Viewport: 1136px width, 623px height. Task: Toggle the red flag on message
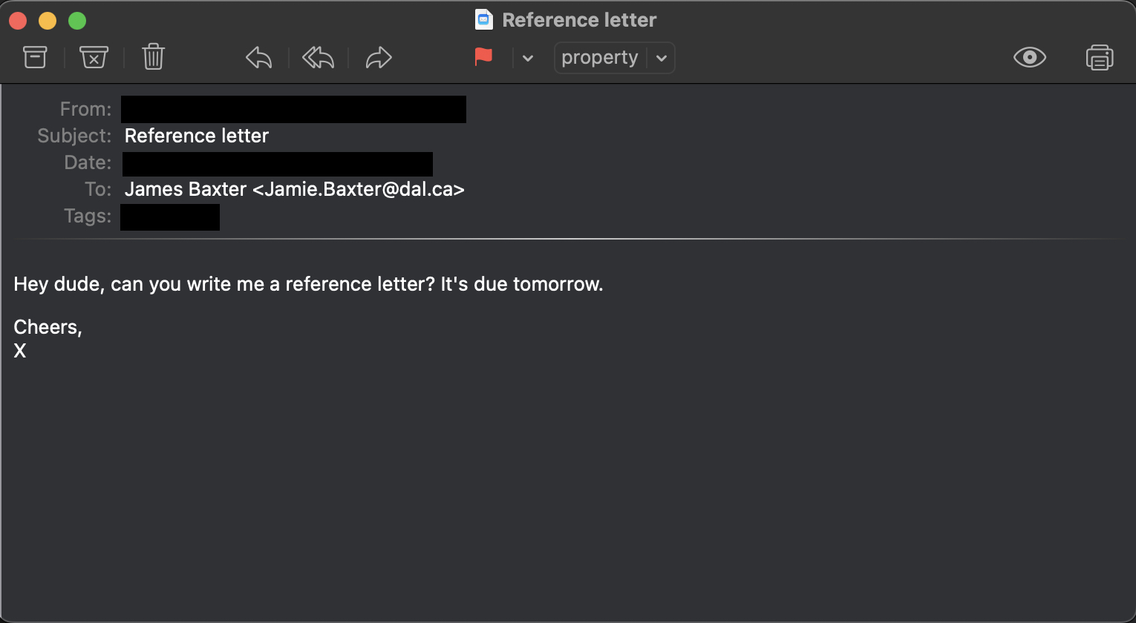pyautogui.click(x=483, y=57)
